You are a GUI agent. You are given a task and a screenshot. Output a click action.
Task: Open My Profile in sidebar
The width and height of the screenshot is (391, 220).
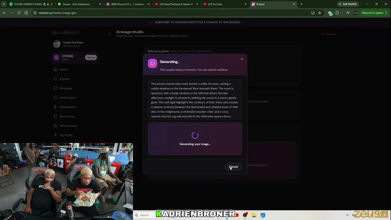[x=66, y=135]
